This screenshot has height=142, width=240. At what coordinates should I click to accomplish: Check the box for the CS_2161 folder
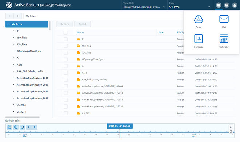point(65,113)
